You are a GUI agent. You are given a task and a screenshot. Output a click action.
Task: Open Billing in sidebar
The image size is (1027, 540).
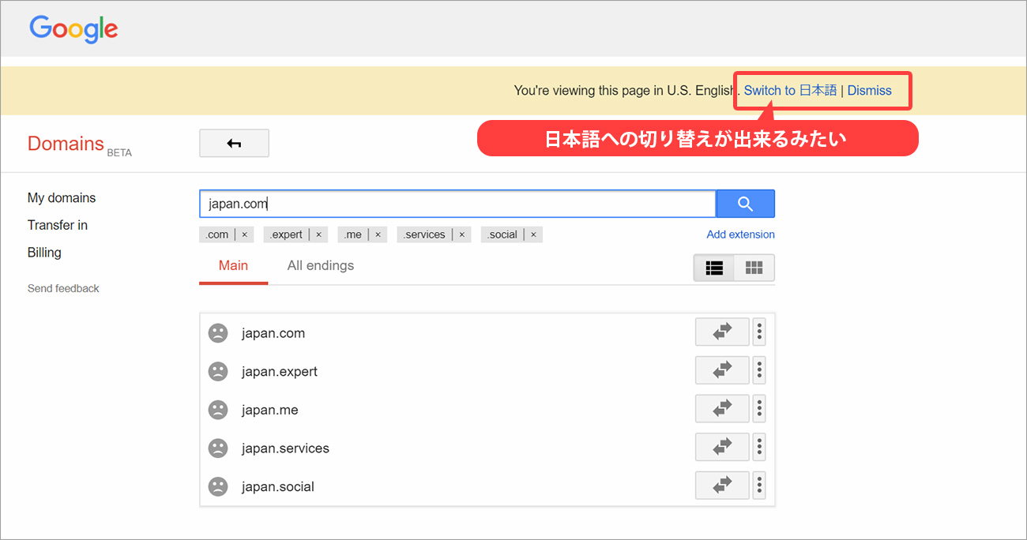(x=44, y=253)
